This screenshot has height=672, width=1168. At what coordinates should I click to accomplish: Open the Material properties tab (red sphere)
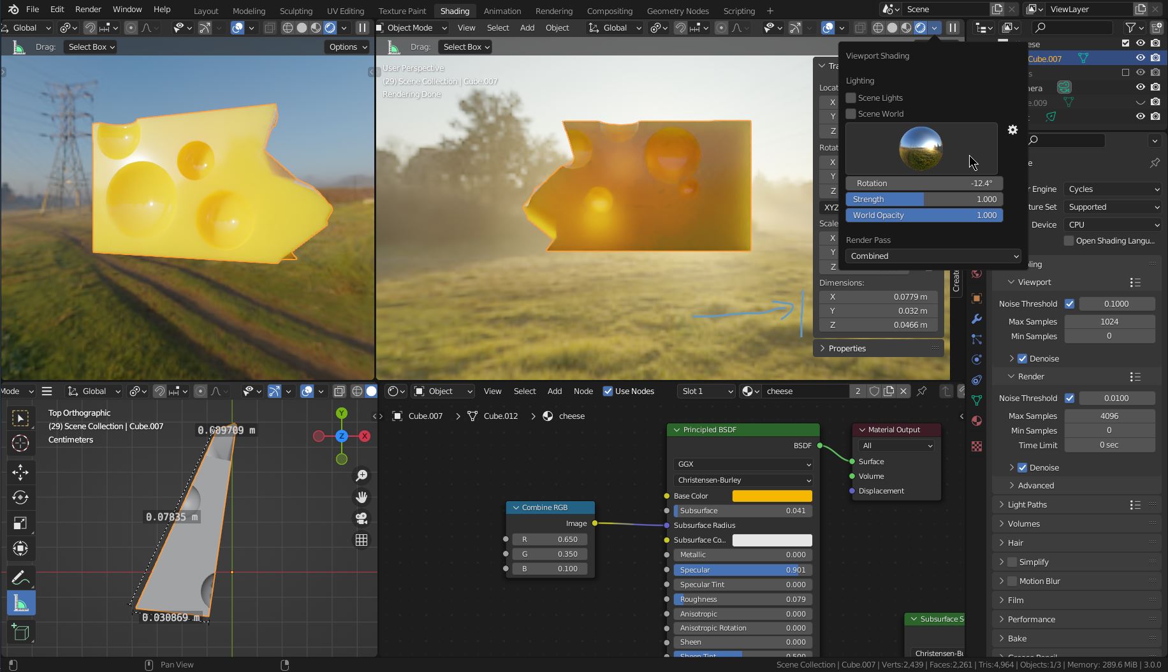pyautogui.click(x=976, y=421)
